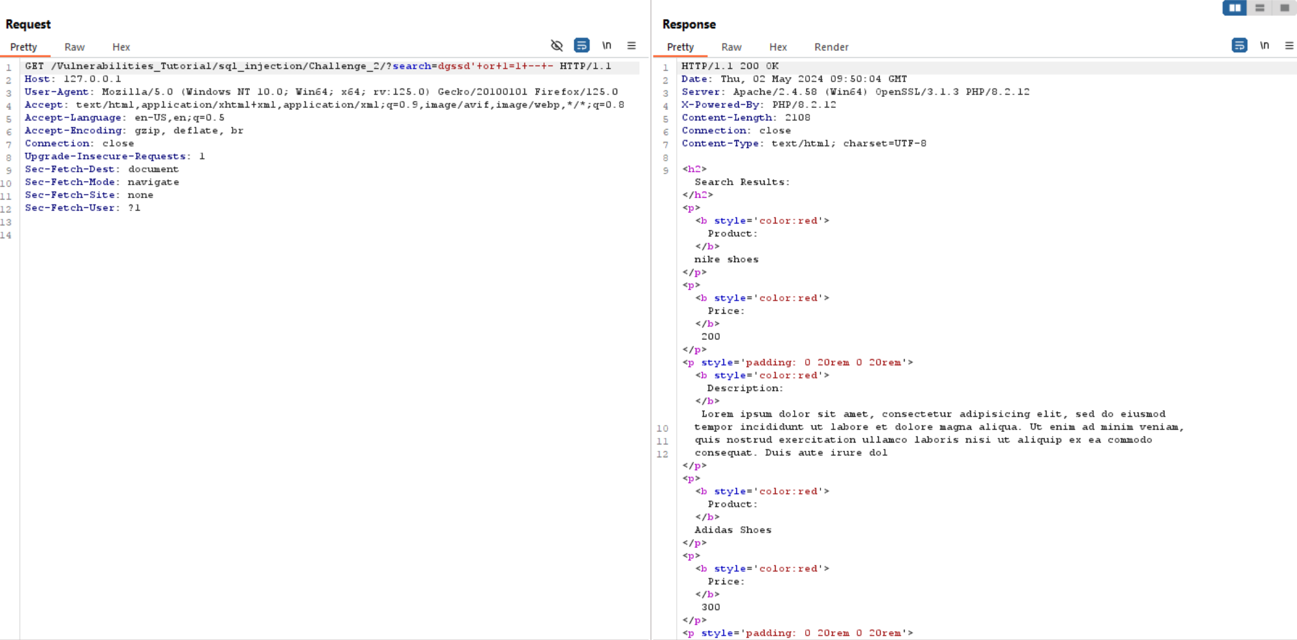Screen dimensions: 1297x640
Task: Click the Upgrade-Insecure-Requests header line
Action: point(115,156)
